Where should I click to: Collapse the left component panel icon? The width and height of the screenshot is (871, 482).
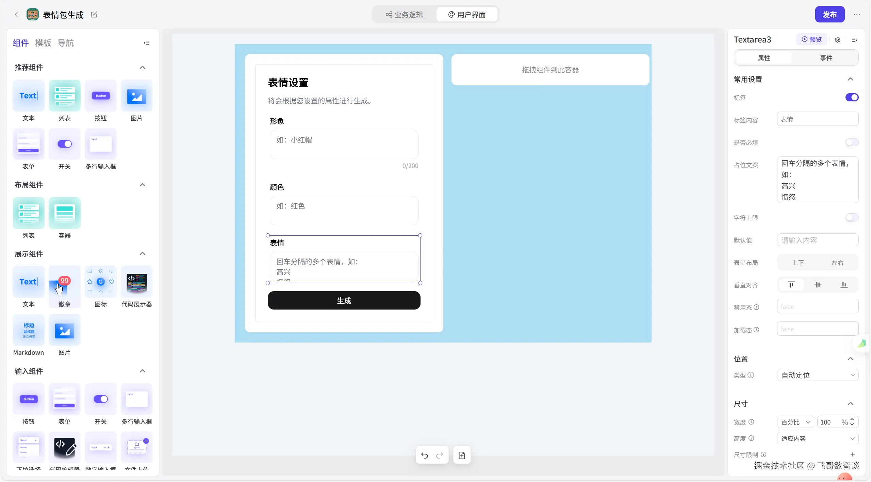147,43
